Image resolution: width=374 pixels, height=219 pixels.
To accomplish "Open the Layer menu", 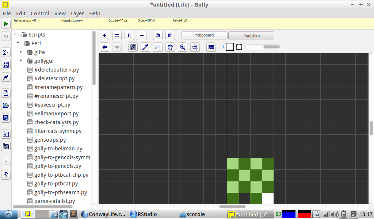I will [x=77, y=14].
